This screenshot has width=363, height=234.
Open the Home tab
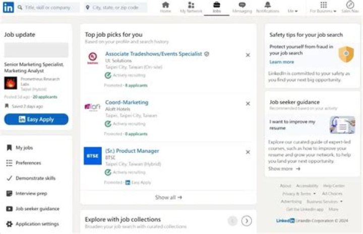tap(165, 8)
